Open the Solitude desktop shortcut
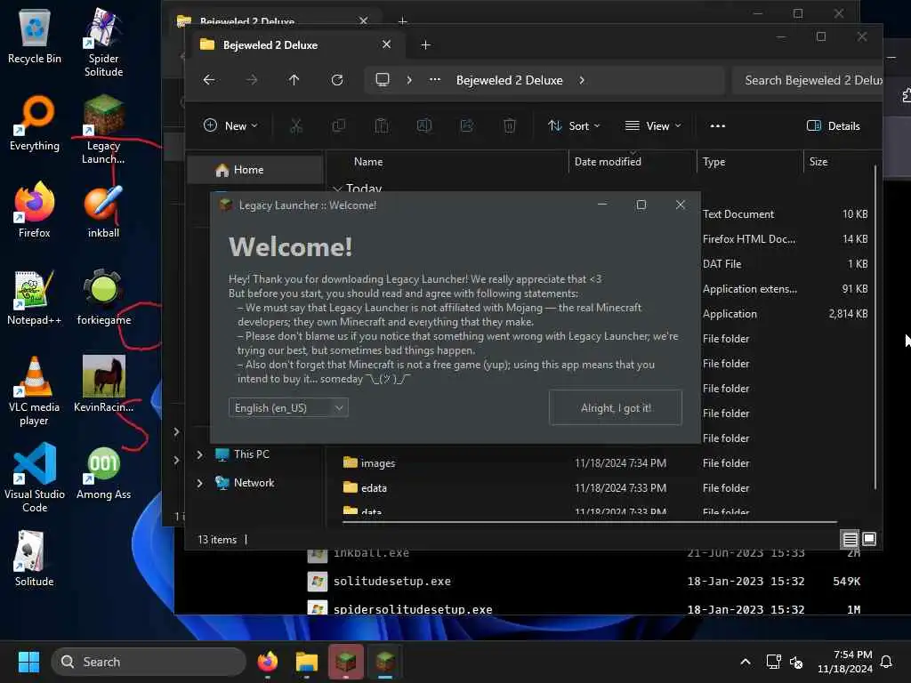The width and height of the screenshot is (911, 683). tap(35, 558)
